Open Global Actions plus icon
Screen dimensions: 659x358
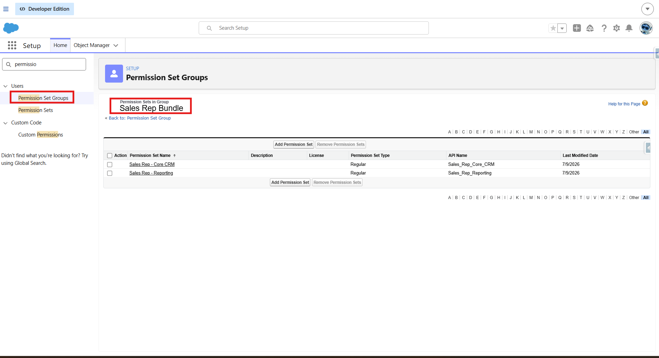click(577, 28)
